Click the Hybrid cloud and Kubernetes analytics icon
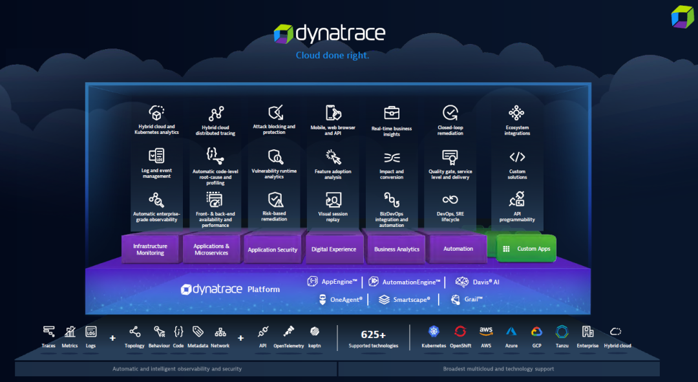Screen dimensions: 698x382 (156, 112)
